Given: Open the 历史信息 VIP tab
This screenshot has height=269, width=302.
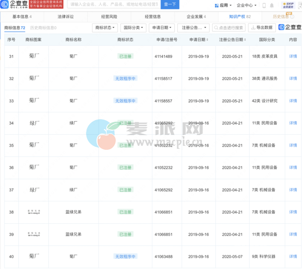Looking at the screenshot, I should click(x=283, y=17).
